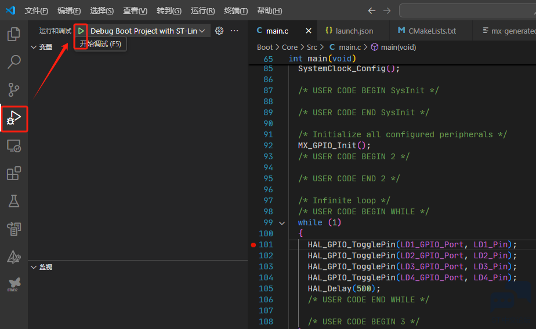This screenshot has height=329, width=536.
Task: Open the debug panel more actions ellipsis
Action: pyautogui.click(x=234, y=31)
